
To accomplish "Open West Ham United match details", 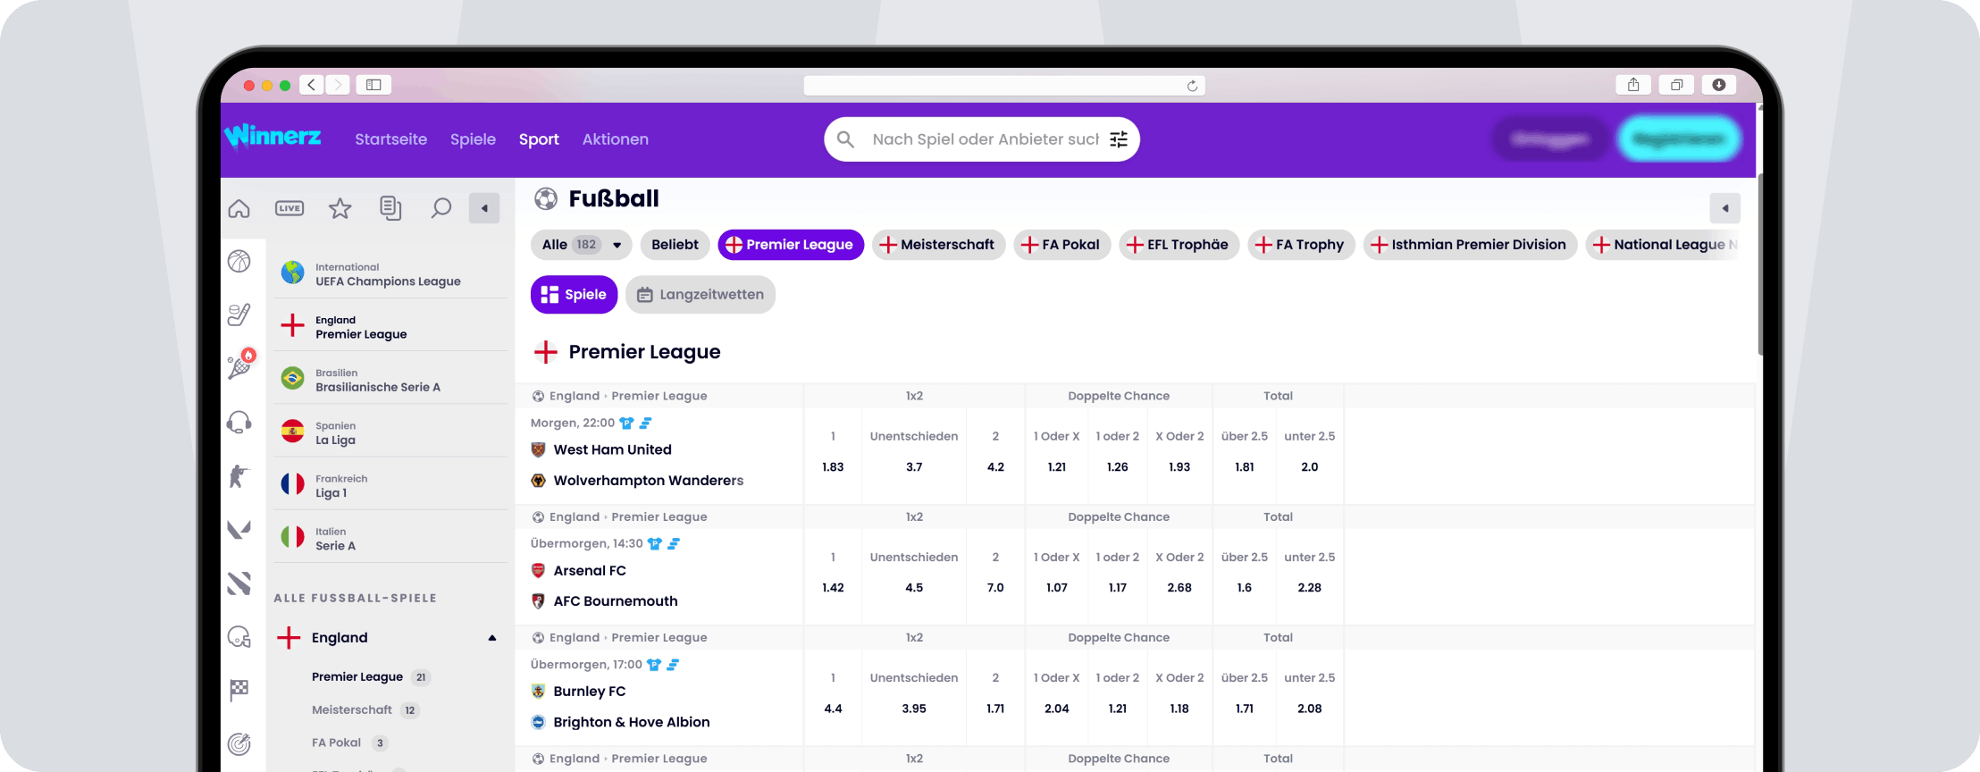I will tap(612, 450).
